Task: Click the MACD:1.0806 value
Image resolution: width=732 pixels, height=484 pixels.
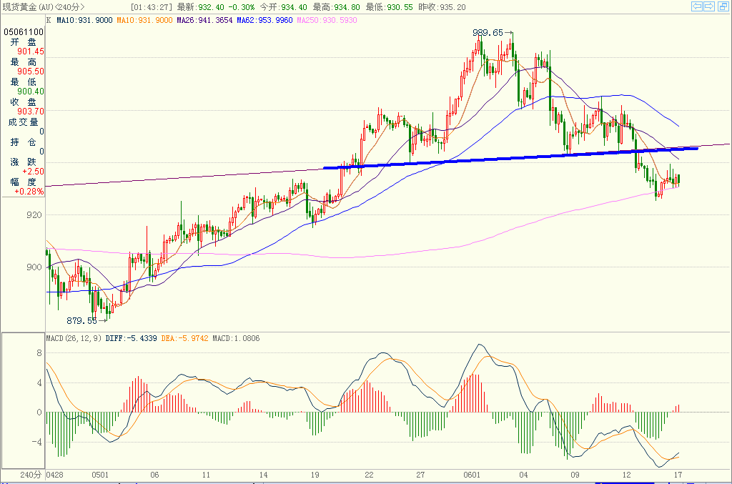Action: [x=236, y=338]
